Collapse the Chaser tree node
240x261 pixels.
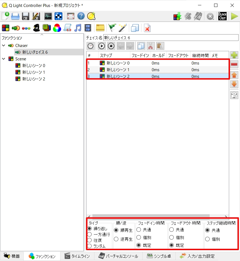pos(4,45)
